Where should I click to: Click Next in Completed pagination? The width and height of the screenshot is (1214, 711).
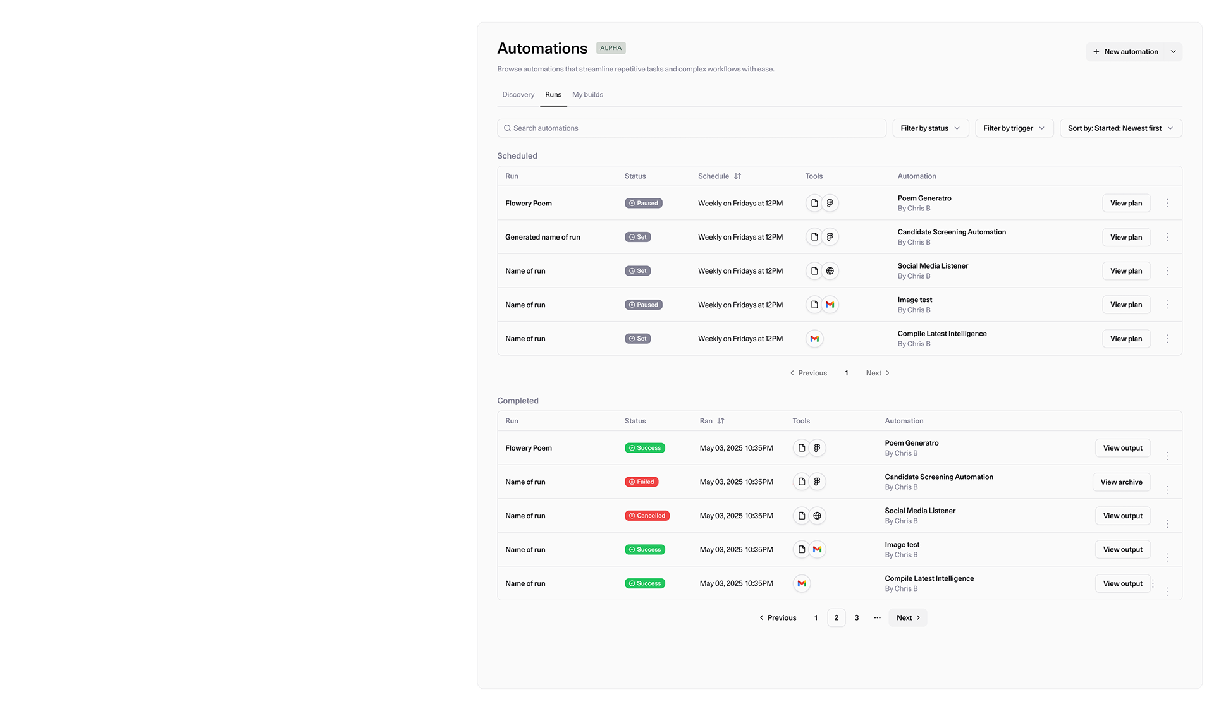click(x=907, y=618)
